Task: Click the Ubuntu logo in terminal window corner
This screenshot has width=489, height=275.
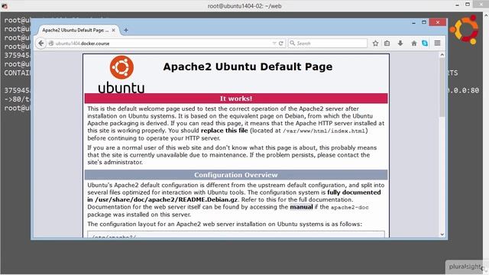Action: point(465,30)
